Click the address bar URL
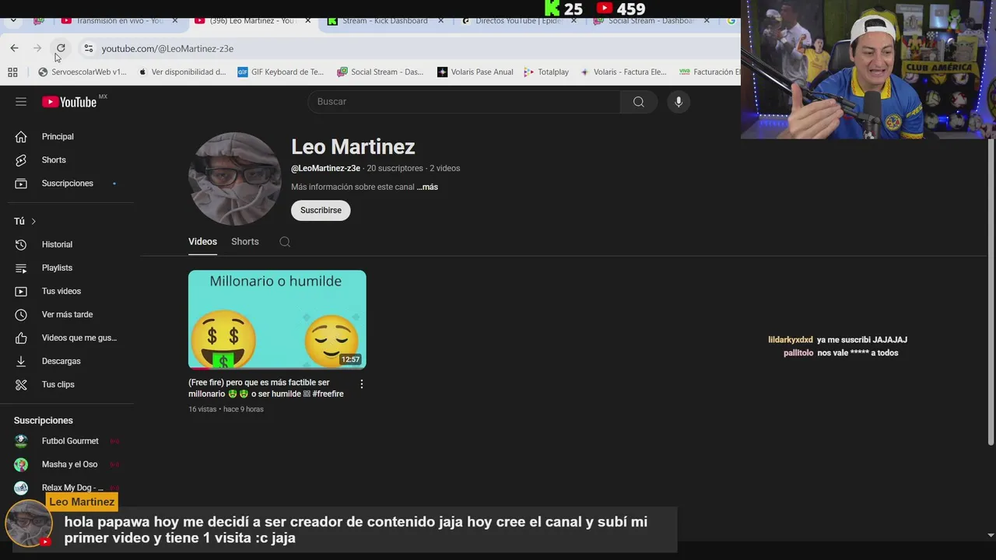Image resolution: width=996 pixels, height=560 pixels. [x=167, y=48]
